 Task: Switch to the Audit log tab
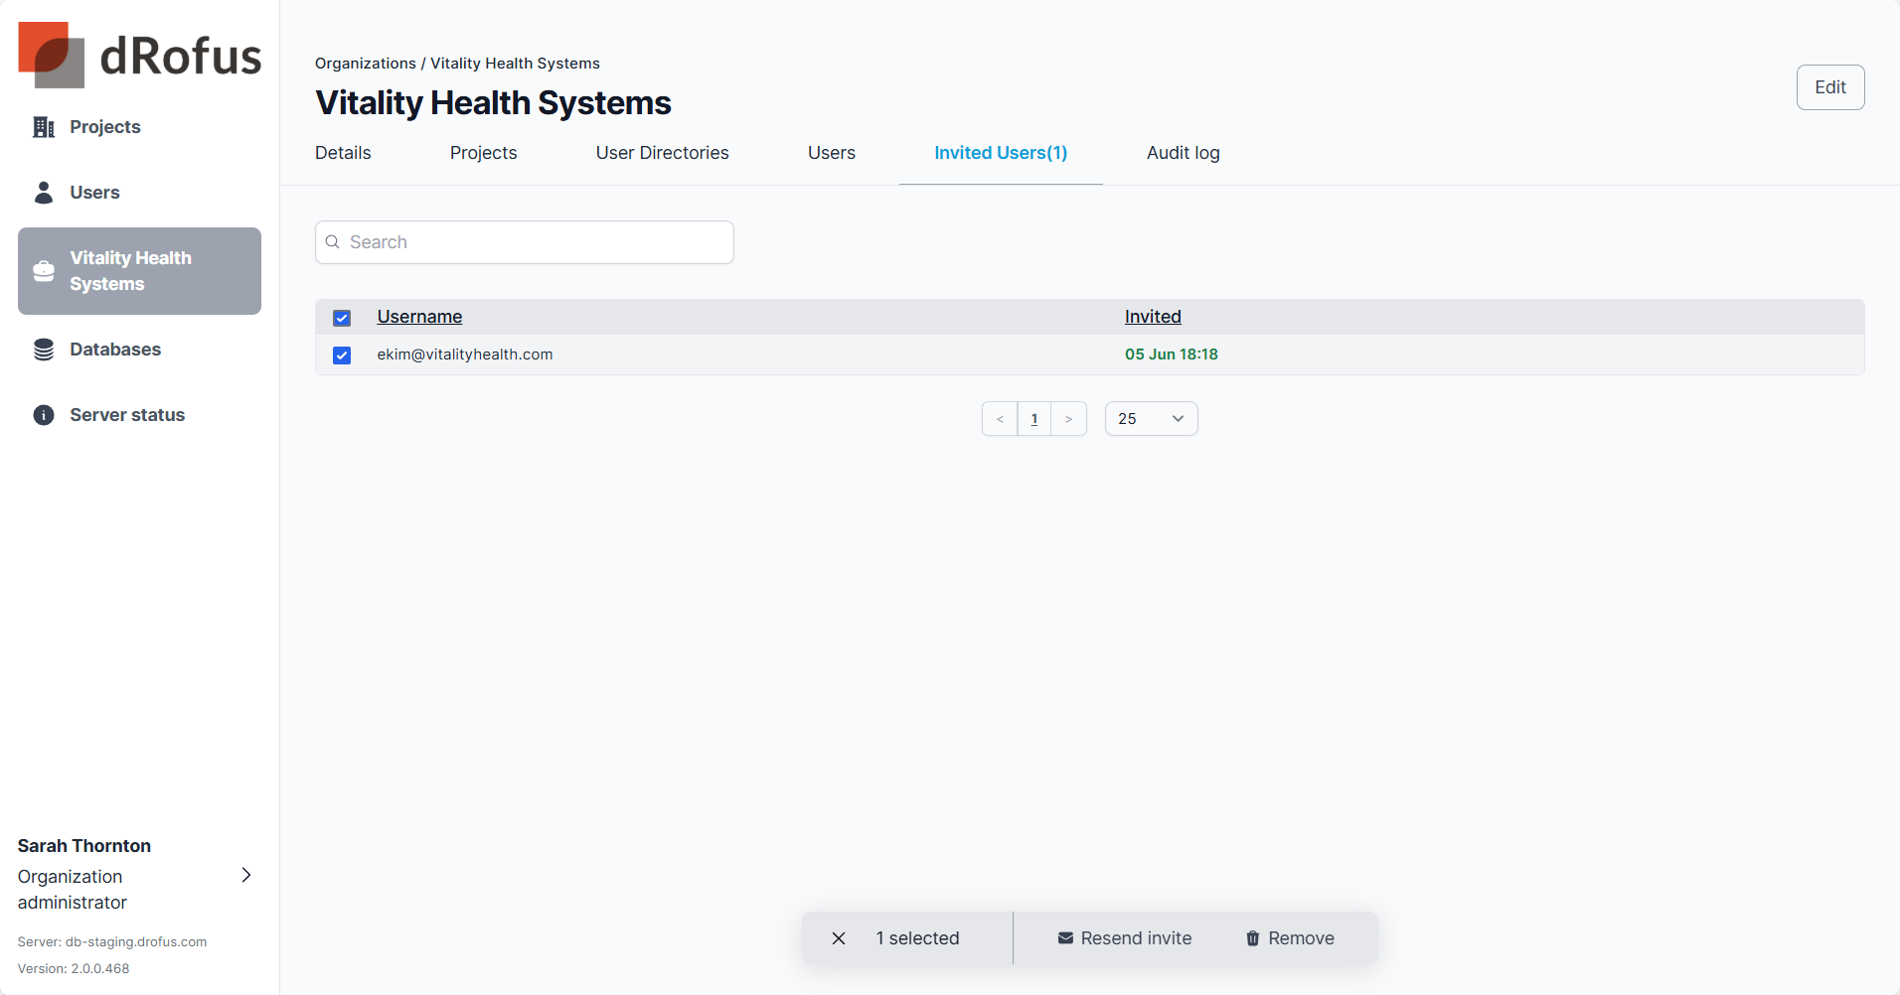click(1183, 153)
